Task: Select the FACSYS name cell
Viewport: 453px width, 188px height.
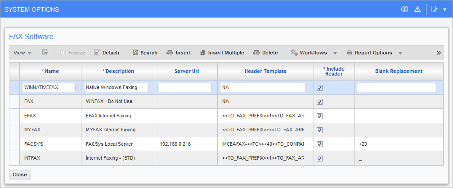Action: (50, 144)
